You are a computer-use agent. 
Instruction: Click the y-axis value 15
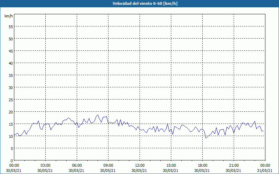11,124
